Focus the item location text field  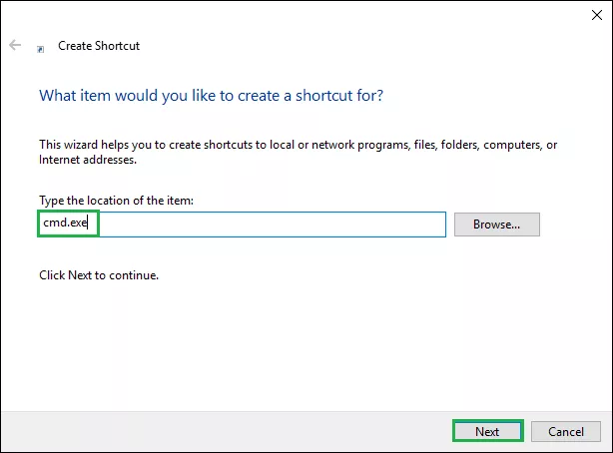click(242, 225)
